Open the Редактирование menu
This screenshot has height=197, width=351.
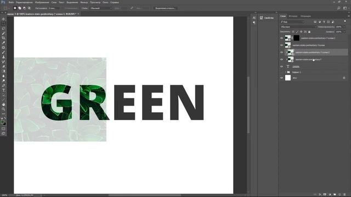24,2
